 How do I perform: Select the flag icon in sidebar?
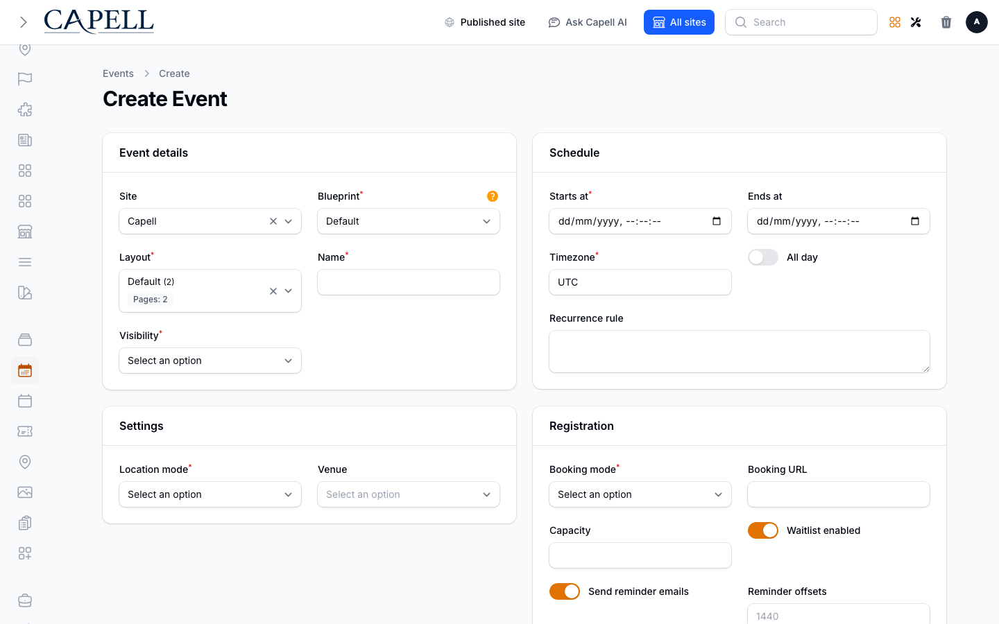click(25, 79)
